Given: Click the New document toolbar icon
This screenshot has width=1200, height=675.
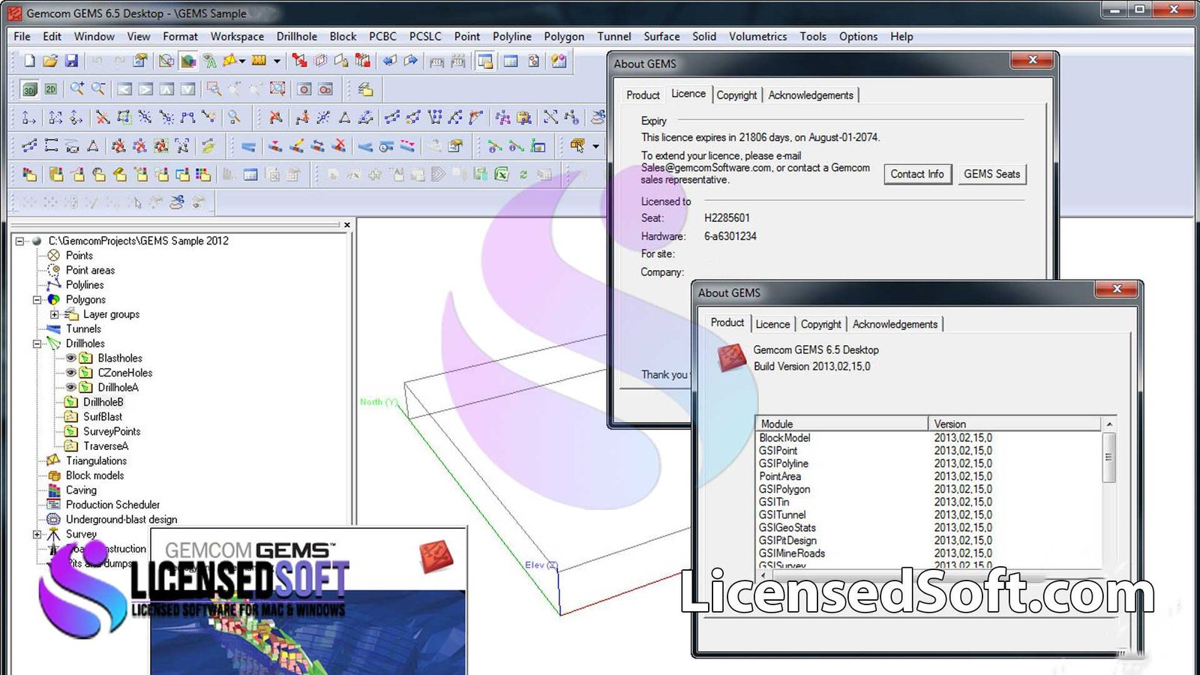Looking at the screenshot, I should pyautogui.click(x=29, y=61).
